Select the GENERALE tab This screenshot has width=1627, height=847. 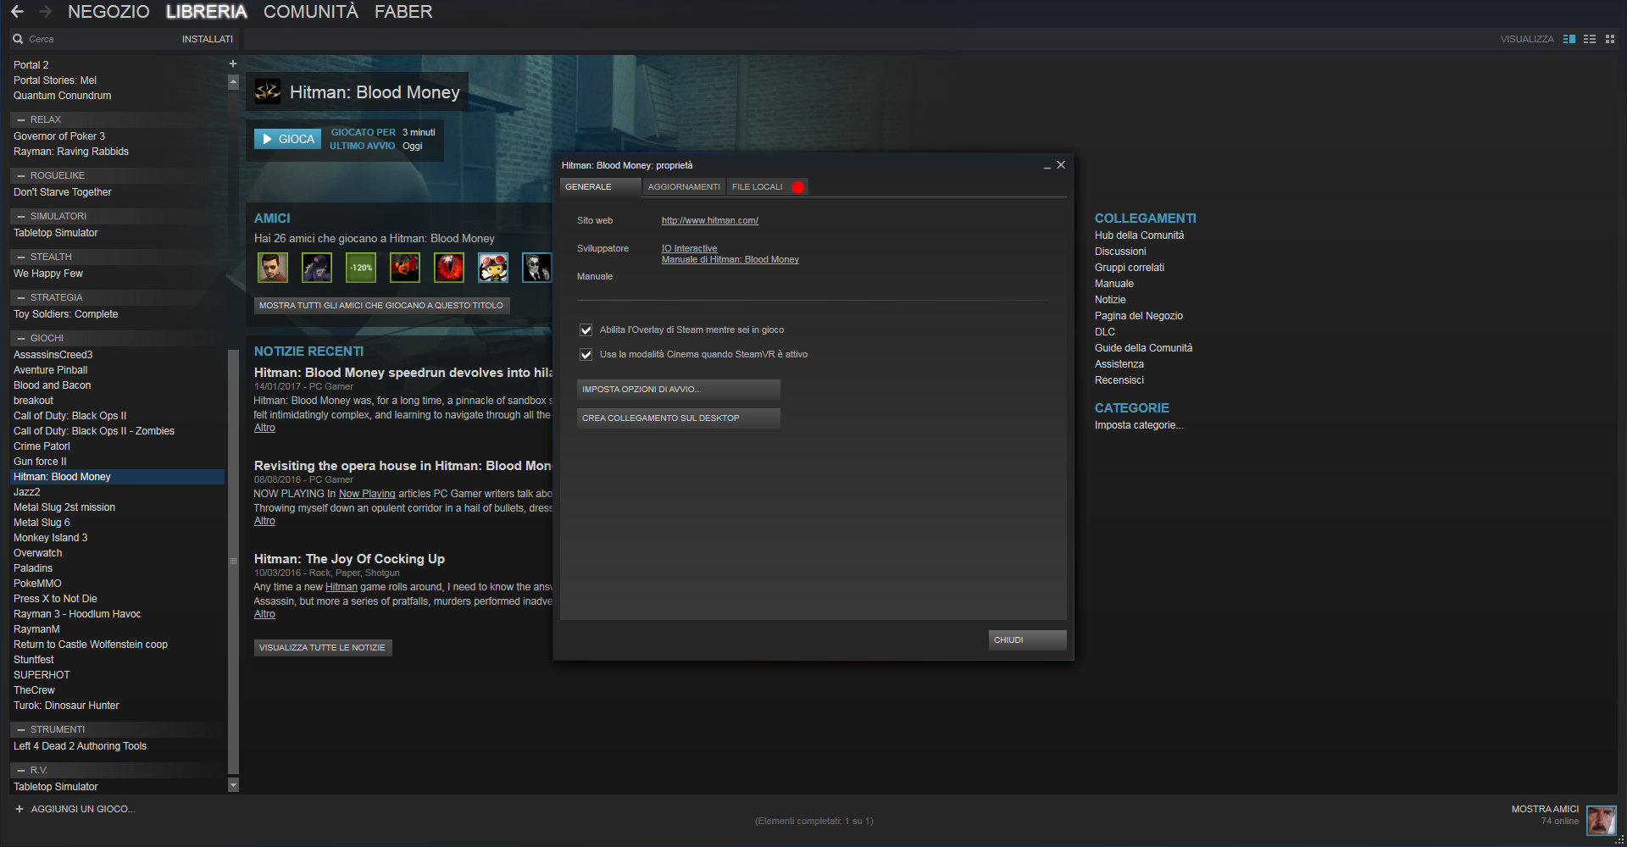[x=601, y=187]
